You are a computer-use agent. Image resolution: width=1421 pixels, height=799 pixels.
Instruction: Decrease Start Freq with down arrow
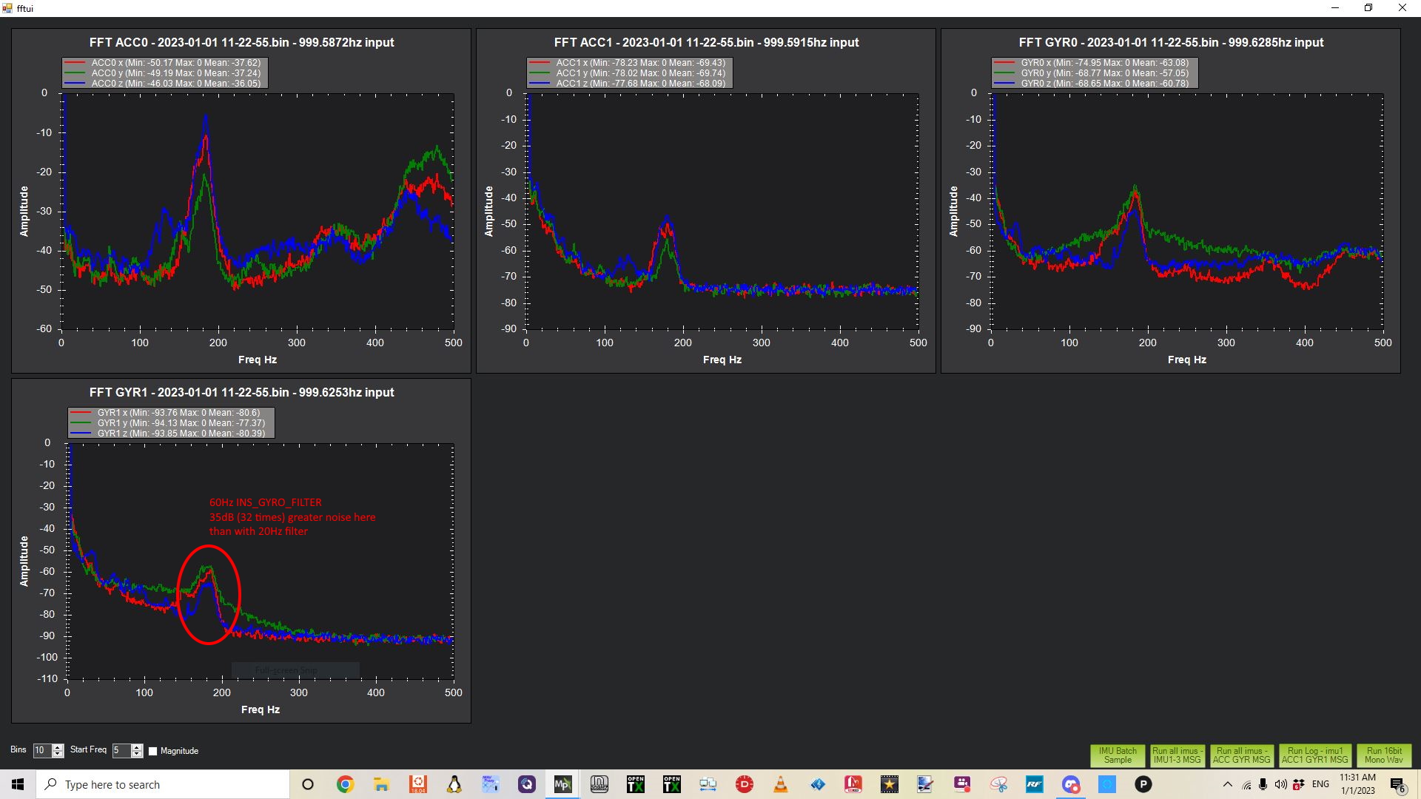(x=137, y=755)
